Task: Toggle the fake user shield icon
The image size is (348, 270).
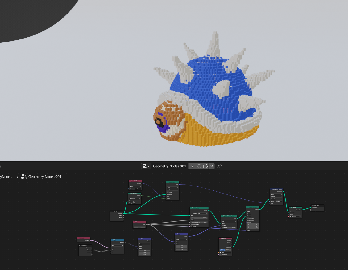Action: pos(199,166)
